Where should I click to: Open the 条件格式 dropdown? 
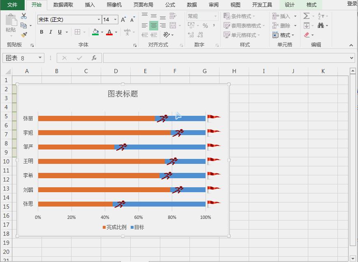tap(241, 16)
